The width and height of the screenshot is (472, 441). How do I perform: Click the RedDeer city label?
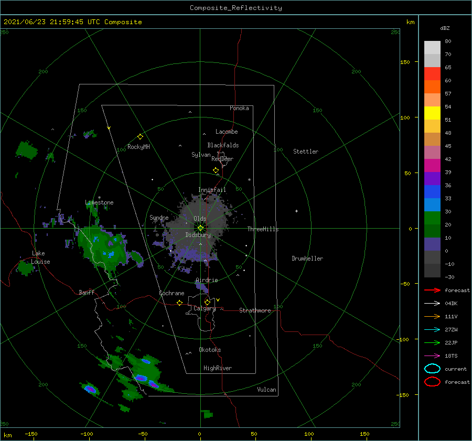click(x=222, y=159)
